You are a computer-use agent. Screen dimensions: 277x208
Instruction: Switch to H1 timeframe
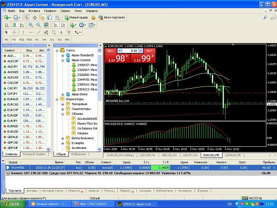click(37, 39)
